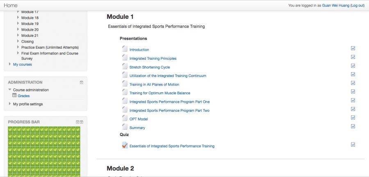The width and height of the screenshot is (369, 177).
Task: Click the Log out link
Action: [358, 6]
